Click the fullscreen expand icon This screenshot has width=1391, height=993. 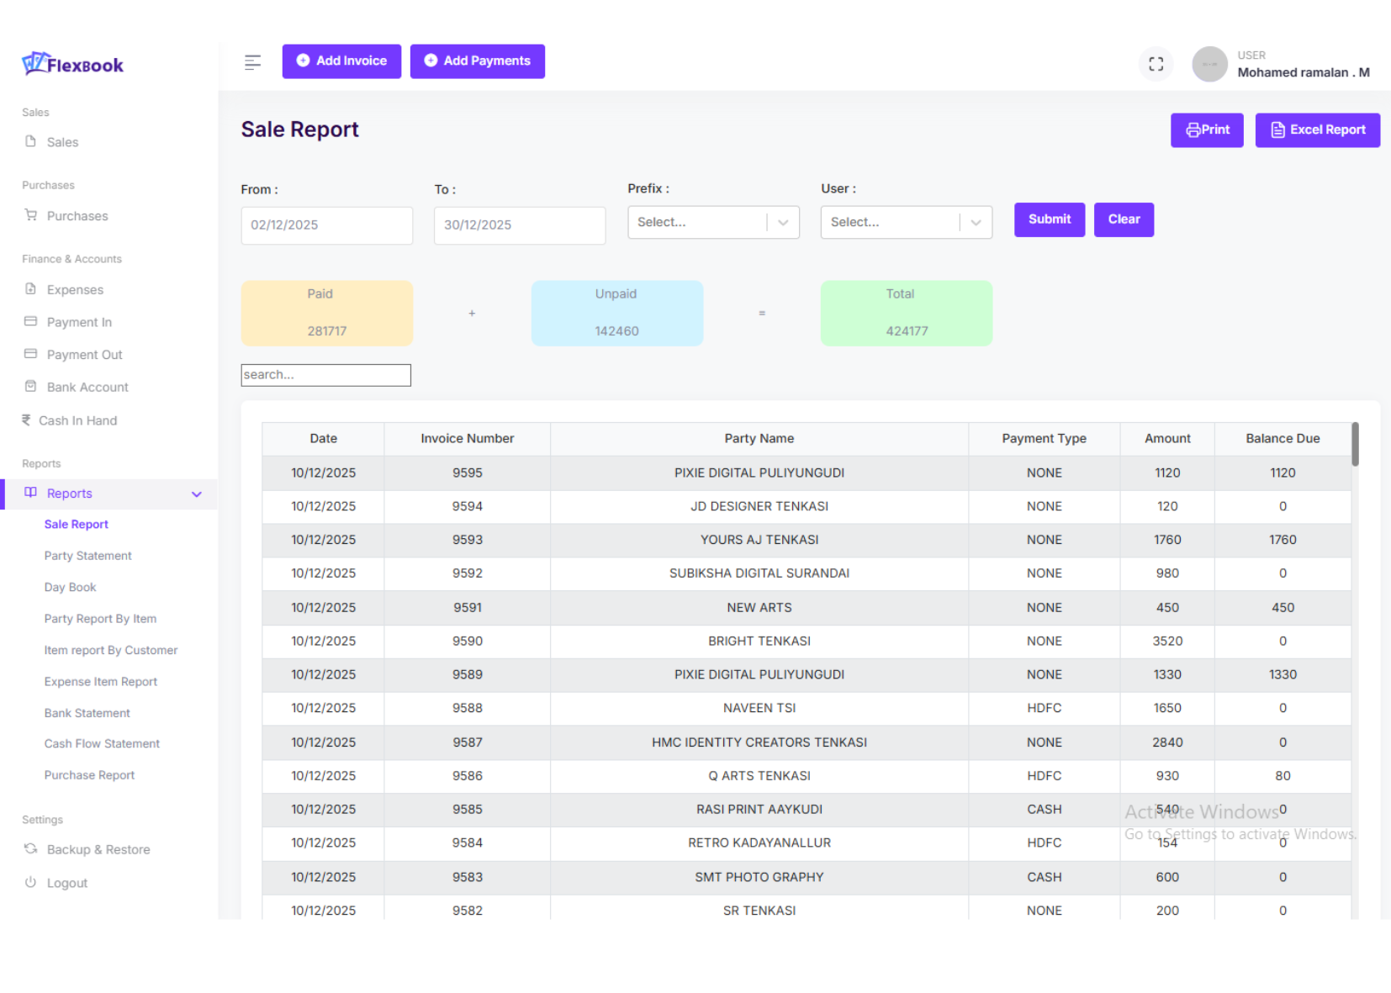(x=1156, y=64)
